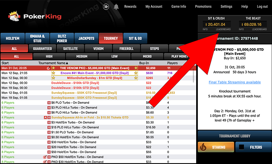Filter by STEPS tournaments
The width and height of the screenshot is (272, 164).
tap(154, 49)
